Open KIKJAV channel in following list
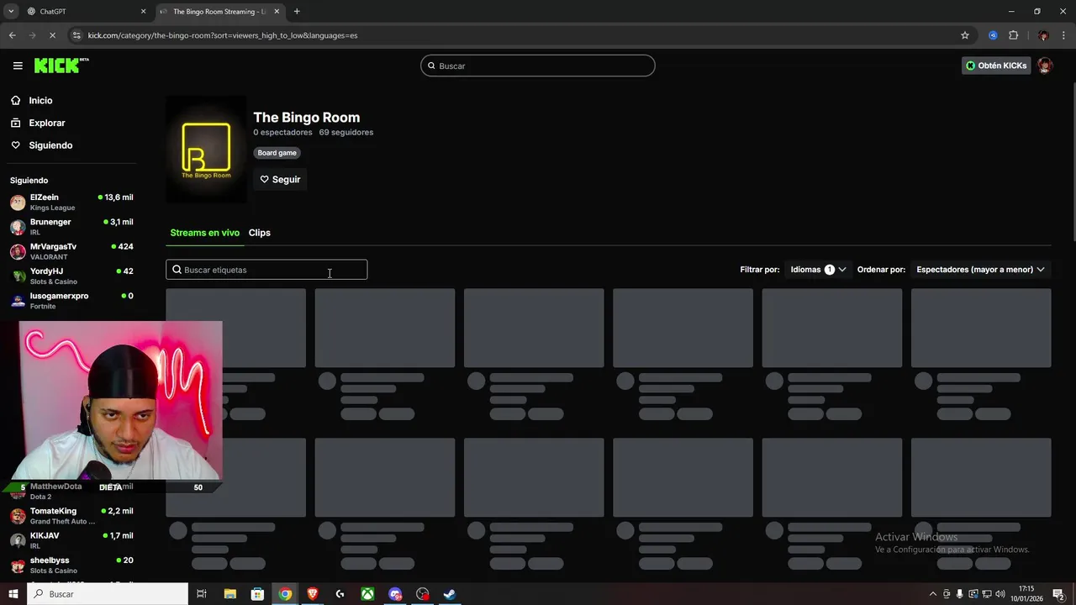The width and height of the screenshot is (1076, 605). coord(71,540)
